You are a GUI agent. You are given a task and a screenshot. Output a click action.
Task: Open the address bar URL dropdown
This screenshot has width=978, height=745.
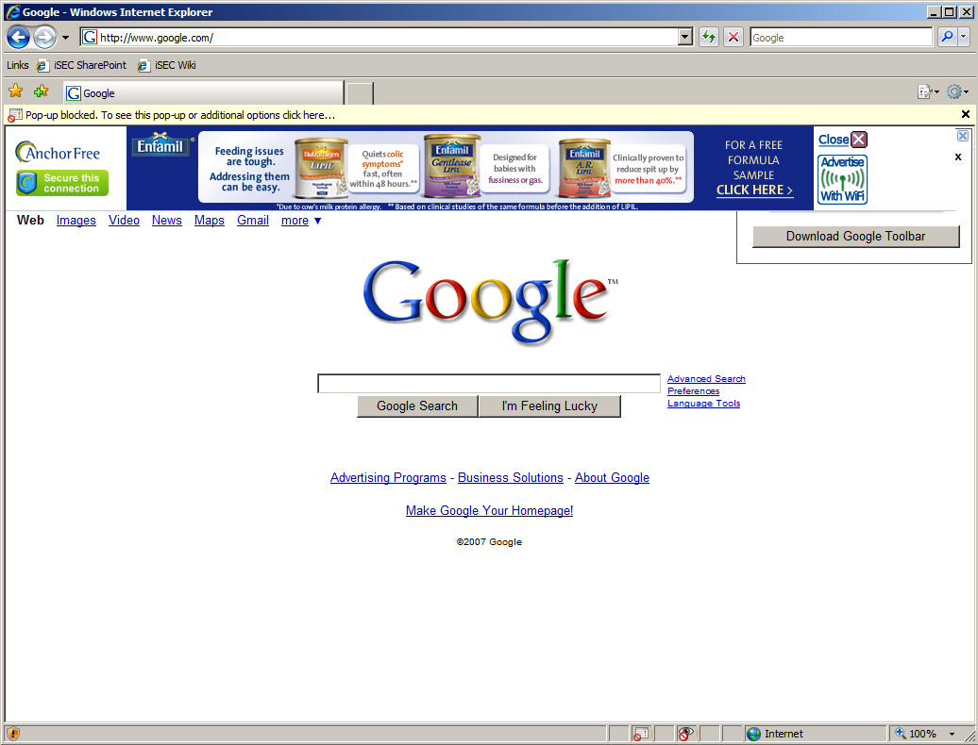click(x=686, y=38)
